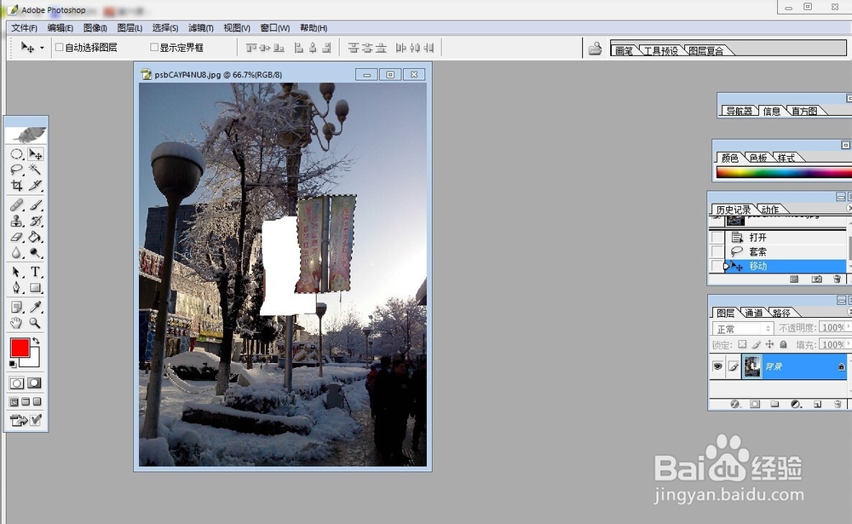Screen dimensions: 852x524
Task: Create new group folder in Layers panel
Action: click(x=774, y=404)
